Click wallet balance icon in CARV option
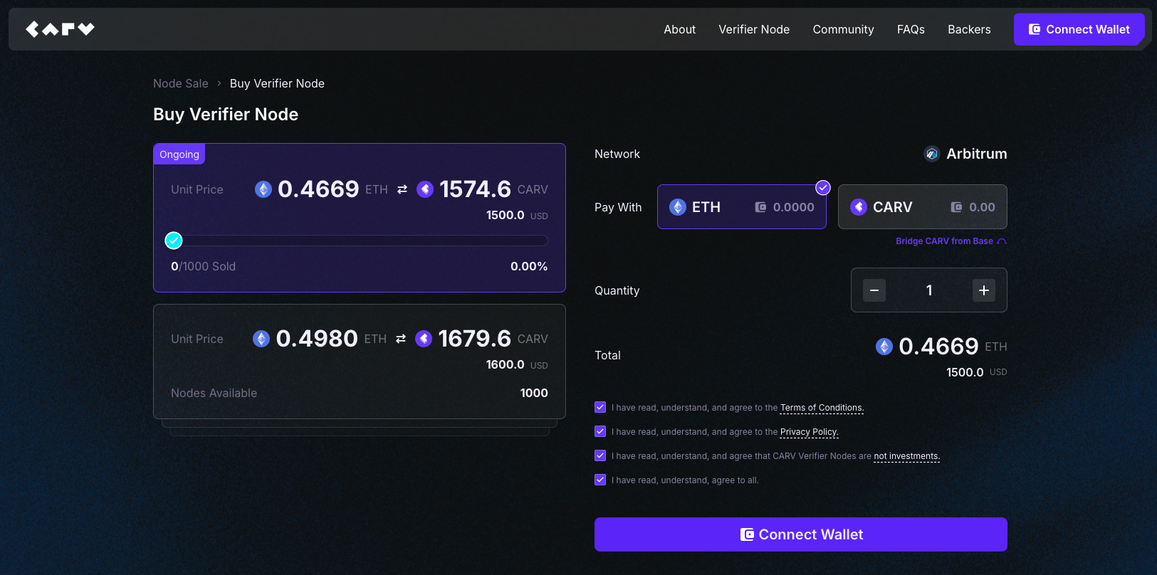Screen dimensions: 1157x575 (x=956, y=207)
